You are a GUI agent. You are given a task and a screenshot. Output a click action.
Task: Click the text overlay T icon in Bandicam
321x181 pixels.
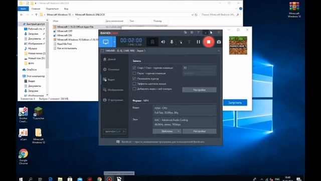189,42
